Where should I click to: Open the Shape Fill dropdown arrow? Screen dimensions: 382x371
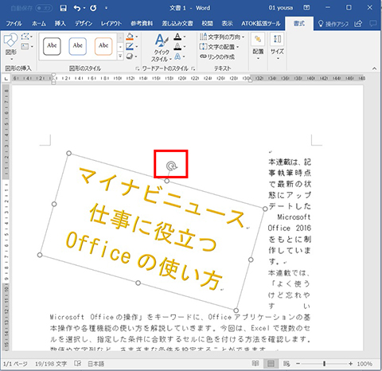[137, 37]
